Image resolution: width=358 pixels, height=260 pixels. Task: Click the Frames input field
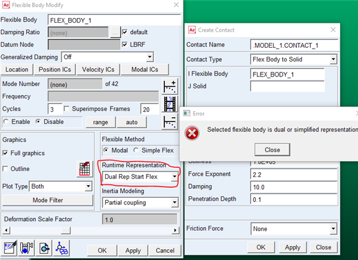[x=150, y=109]
